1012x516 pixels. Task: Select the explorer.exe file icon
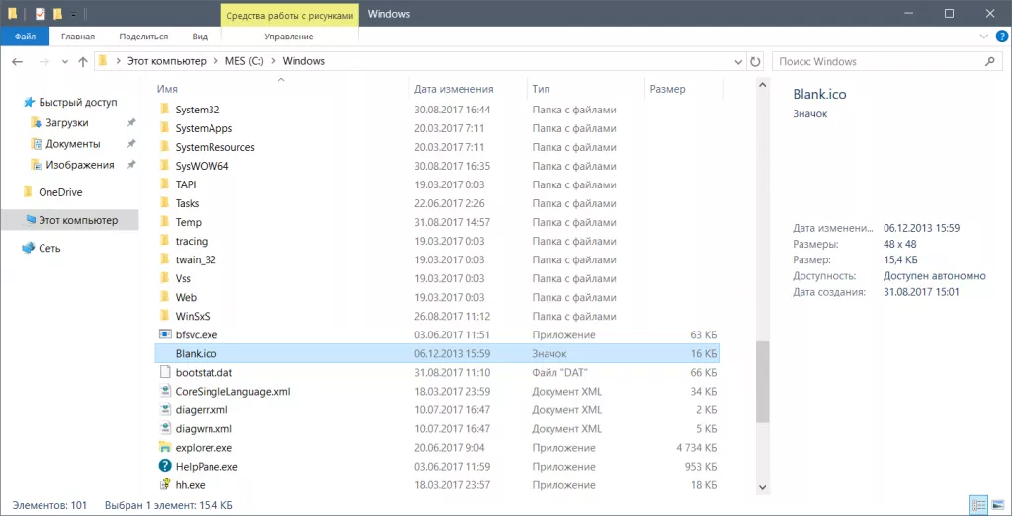(165, 447)
